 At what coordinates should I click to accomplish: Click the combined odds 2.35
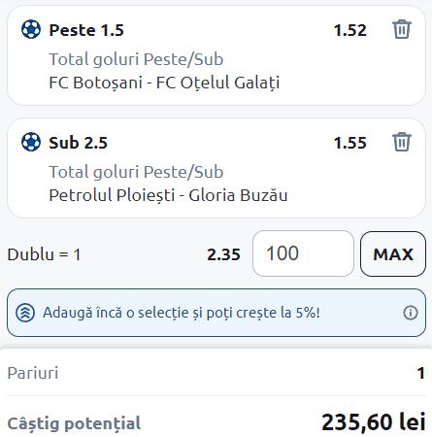(x=223, y=254)
